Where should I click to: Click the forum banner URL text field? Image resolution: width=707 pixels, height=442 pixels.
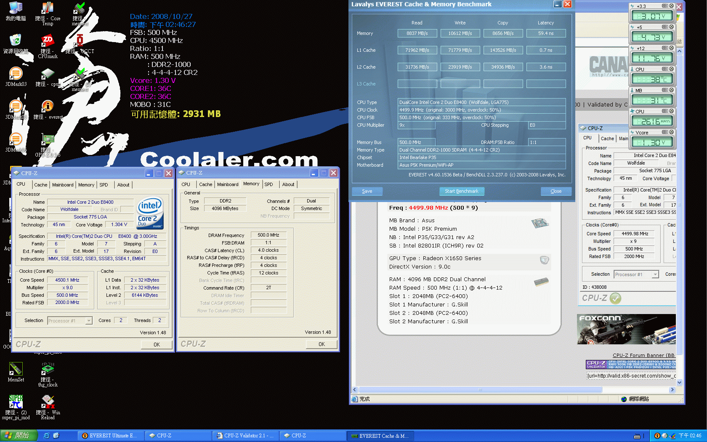click(x=631, y=376)
